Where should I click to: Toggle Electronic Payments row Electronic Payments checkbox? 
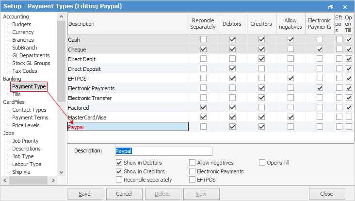click(x=320, y=88)
